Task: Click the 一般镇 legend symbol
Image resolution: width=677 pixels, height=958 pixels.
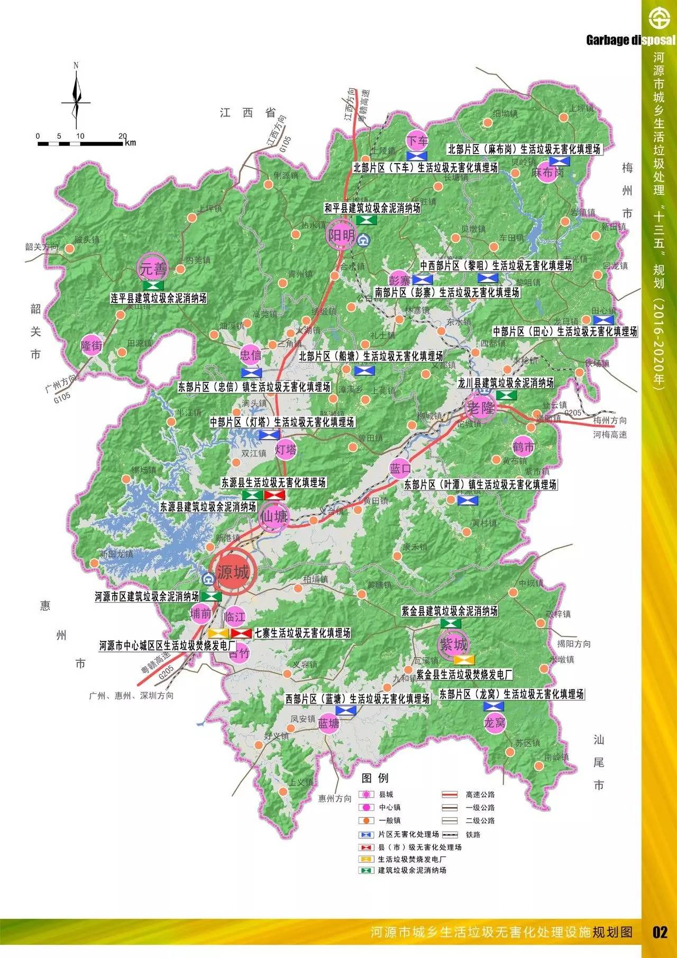Action: click(366, 820)
